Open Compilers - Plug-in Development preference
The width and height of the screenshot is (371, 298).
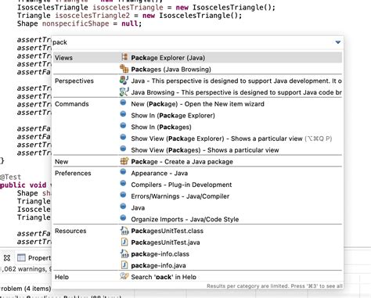182,185
